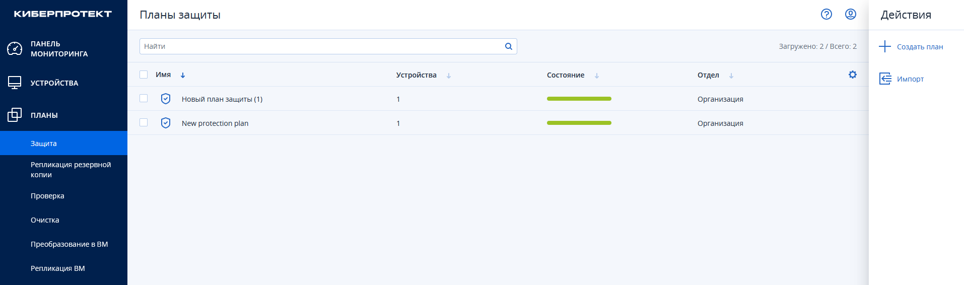This screenshot has height=285, width=964.
Task: Toggle the select-all checkbox in table header
Action: (x=144, y=75)
